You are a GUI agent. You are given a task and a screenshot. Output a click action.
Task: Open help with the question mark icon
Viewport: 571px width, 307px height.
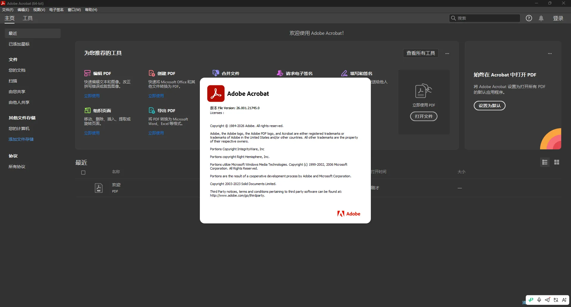[529, 18]
